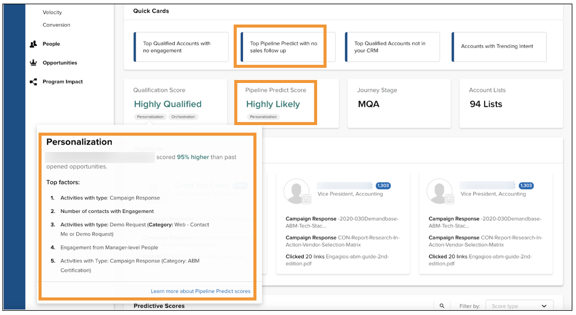Viewport: 576px width, 315px height.
Task: Click Learn more about Pipeline Predict scores link
Action: (201, 291)
